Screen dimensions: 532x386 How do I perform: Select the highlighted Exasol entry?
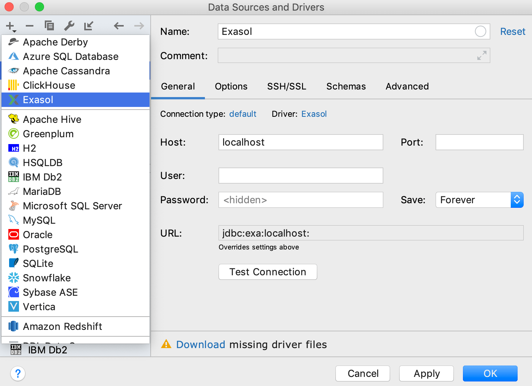click(x=76, y=100)
